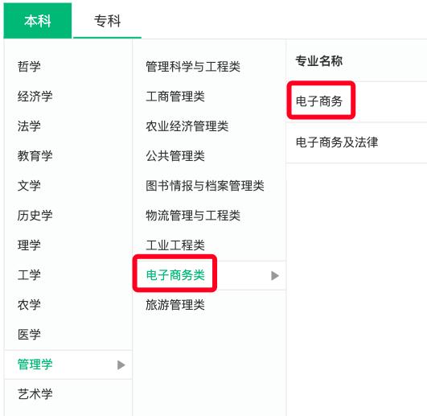Open the 电子商务及法律 major link

[x=337, y=142]
